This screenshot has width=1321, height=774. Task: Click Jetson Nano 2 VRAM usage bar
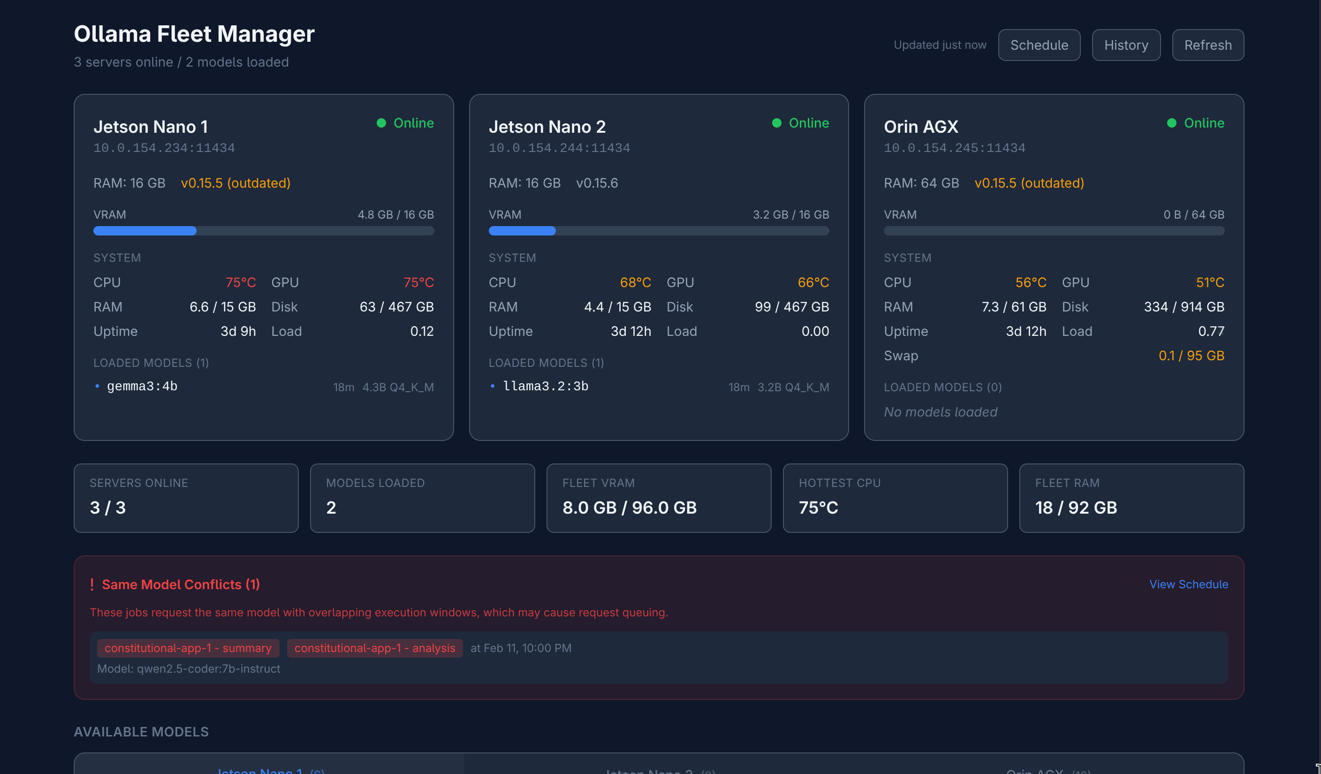[x=659, y=231]
